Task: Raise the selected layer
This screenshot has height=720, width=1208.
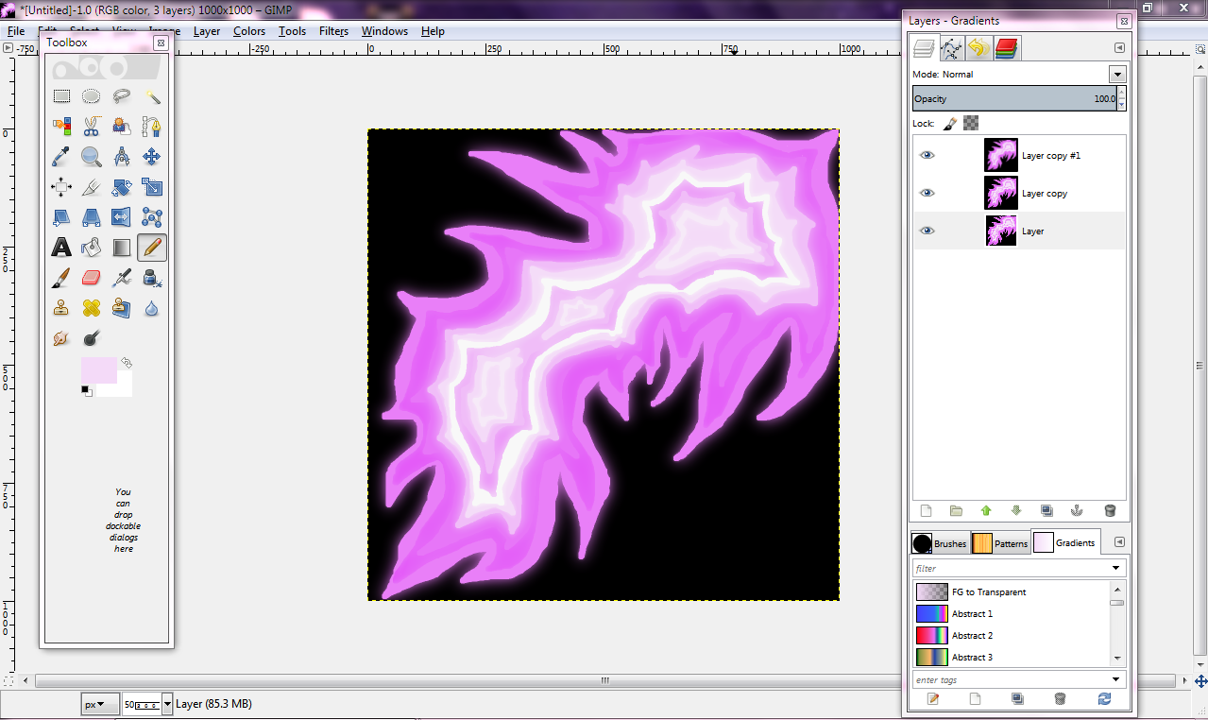Action: (986, 511)
